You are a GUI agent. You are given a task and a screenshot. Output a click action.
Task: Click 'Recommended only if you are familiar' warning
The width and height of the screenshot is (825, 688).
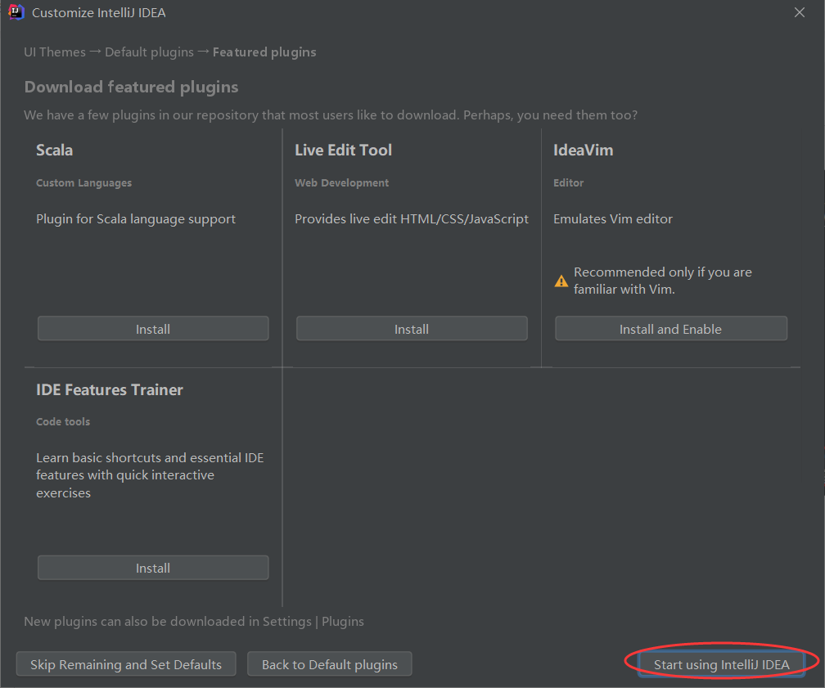tap(662, 281)
